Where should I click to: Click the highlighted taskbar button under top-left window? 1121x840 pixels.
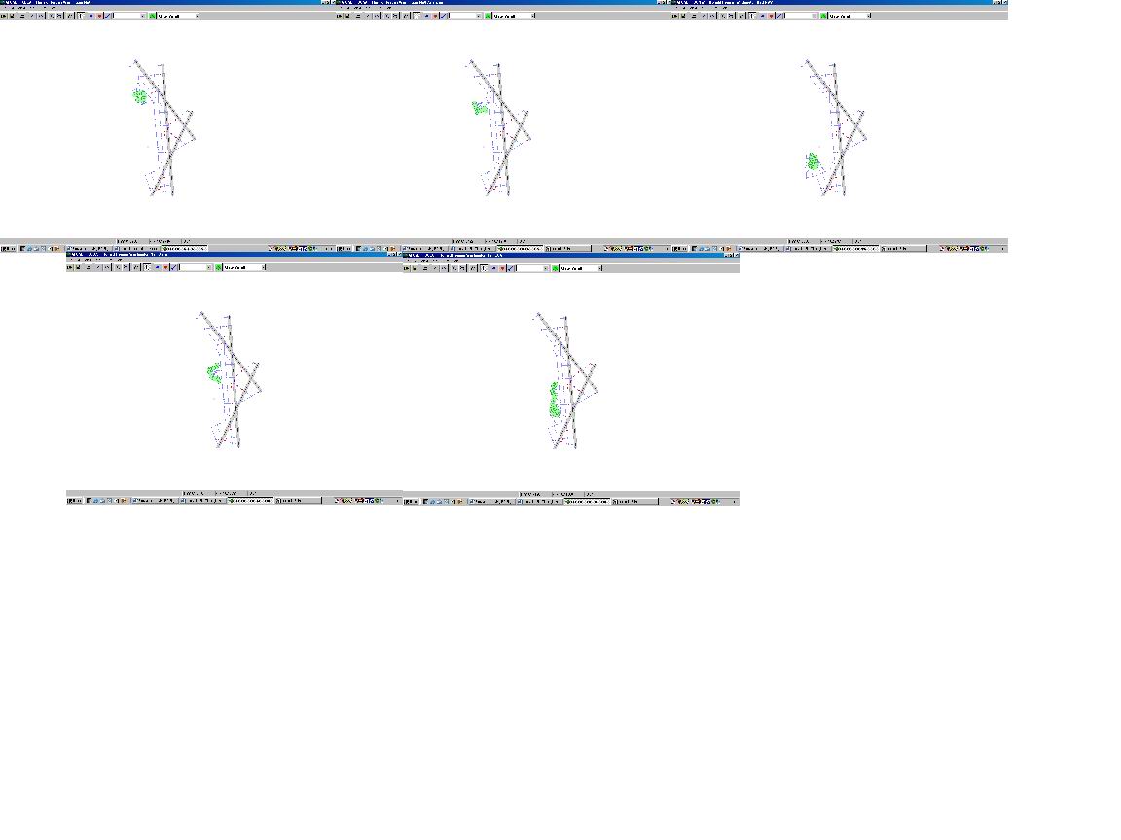[186, 248]
